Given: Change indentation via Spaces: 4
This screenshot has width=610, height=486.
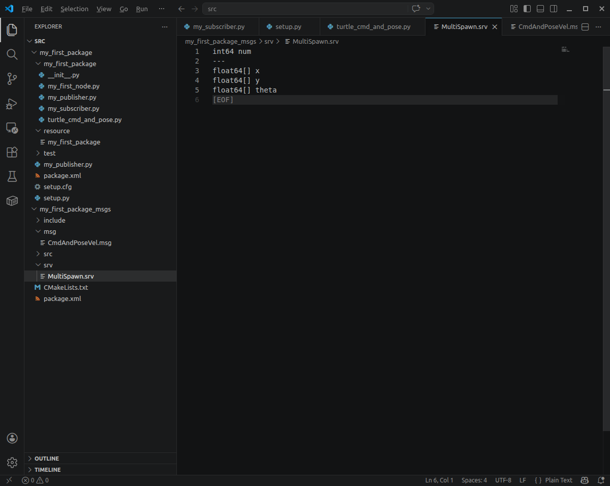Looking at the screenshot, I should (x=474, y=480).
